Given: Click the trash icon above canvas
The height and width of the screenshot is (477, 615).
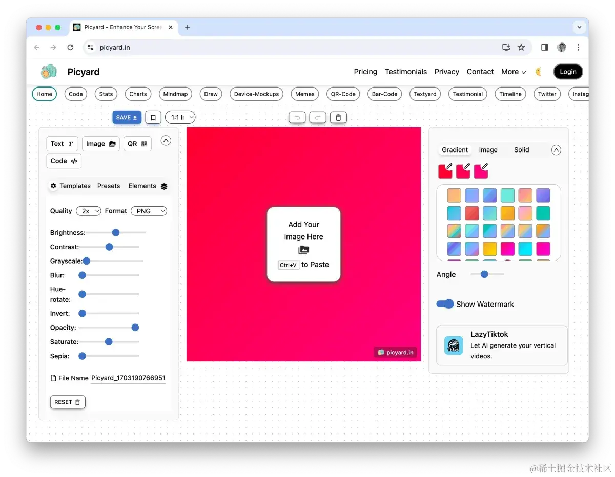Looking at the screenshot, I should 338,117.
